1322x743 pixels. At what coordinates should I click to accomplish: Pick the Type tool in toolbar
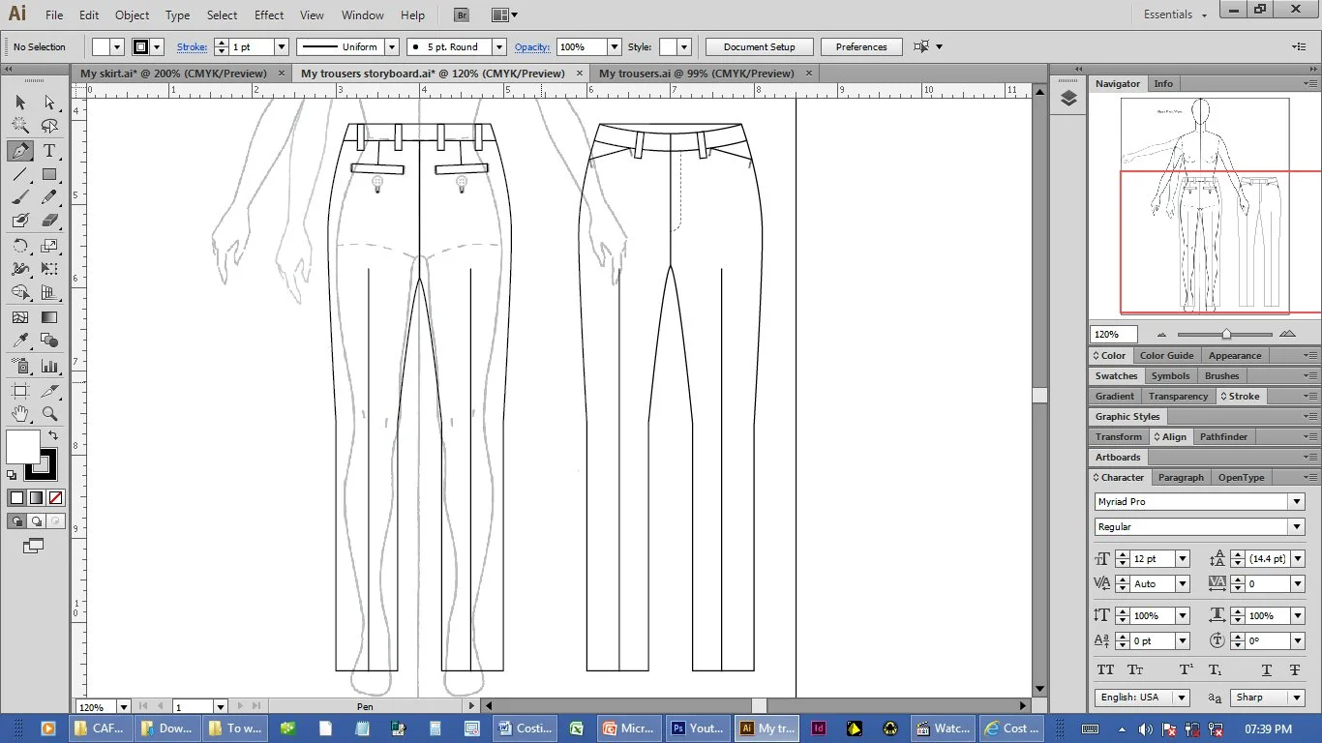(49, 151)
